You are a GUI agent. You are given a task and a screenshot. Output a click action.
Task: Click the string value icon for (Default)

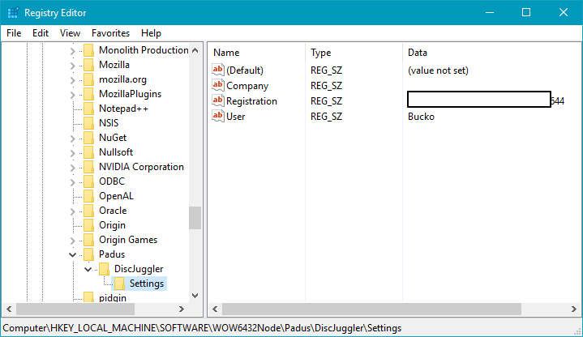pos(218,70)
